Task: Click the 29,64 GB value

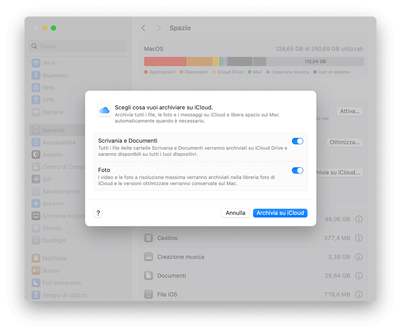Action: [x=337, y=276]
